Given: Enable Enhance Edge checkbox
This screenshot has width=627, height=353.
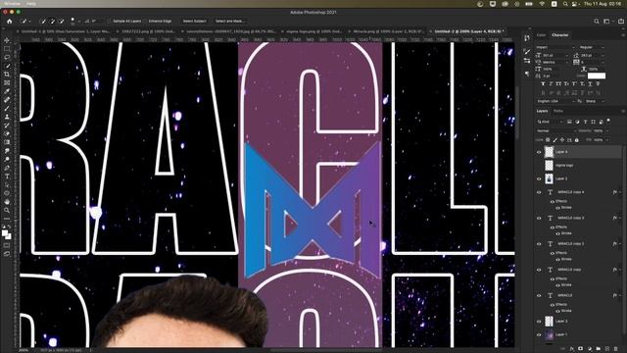Looking at the screenshot, I should point(146,22).
